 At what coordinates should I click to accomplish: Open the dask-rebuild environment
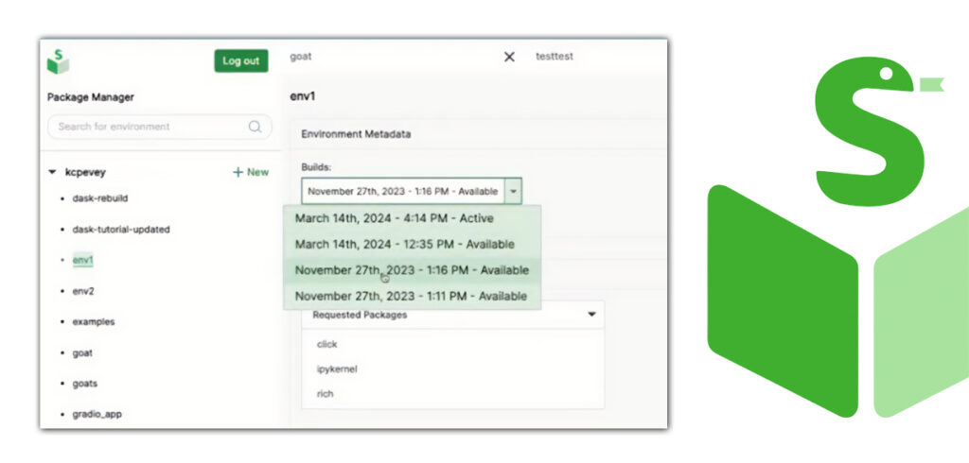point(100,198)
